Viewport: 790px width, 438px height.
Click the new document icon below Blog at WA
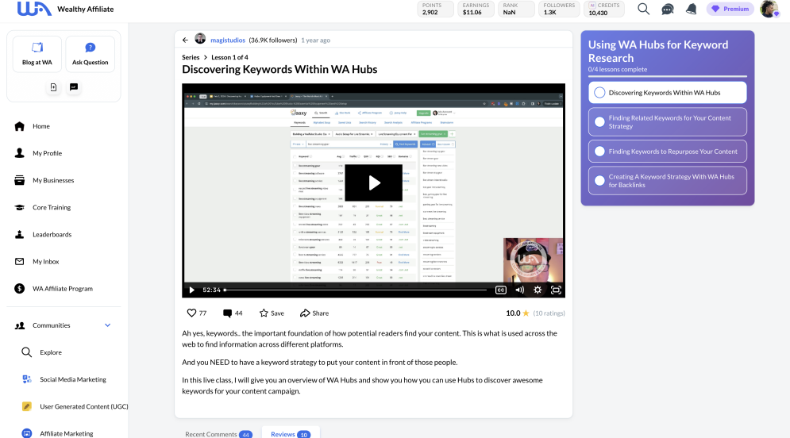pos(53,87)
